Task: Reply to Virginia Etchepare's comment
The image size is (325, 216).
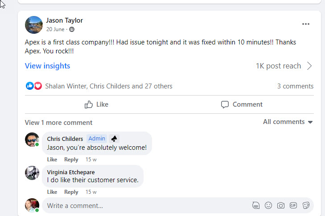Action: 71,192
